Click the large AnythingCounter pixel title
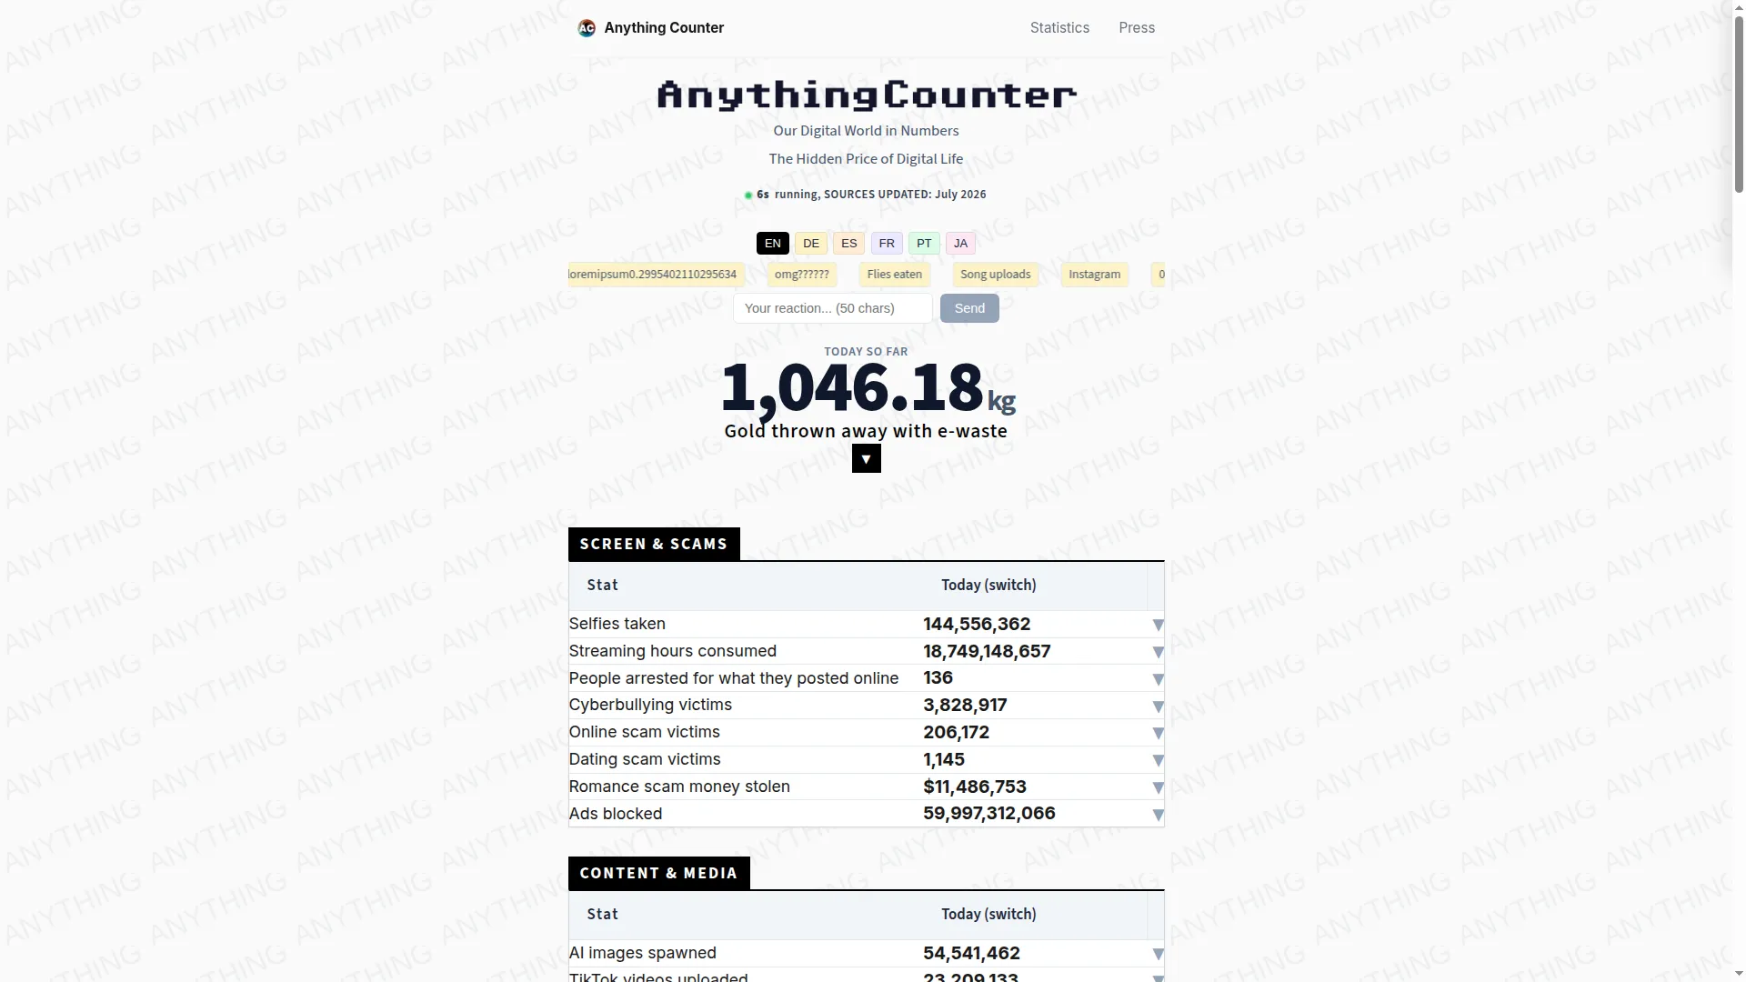This screenshot has height=982, width=1746. click(867, 95)
